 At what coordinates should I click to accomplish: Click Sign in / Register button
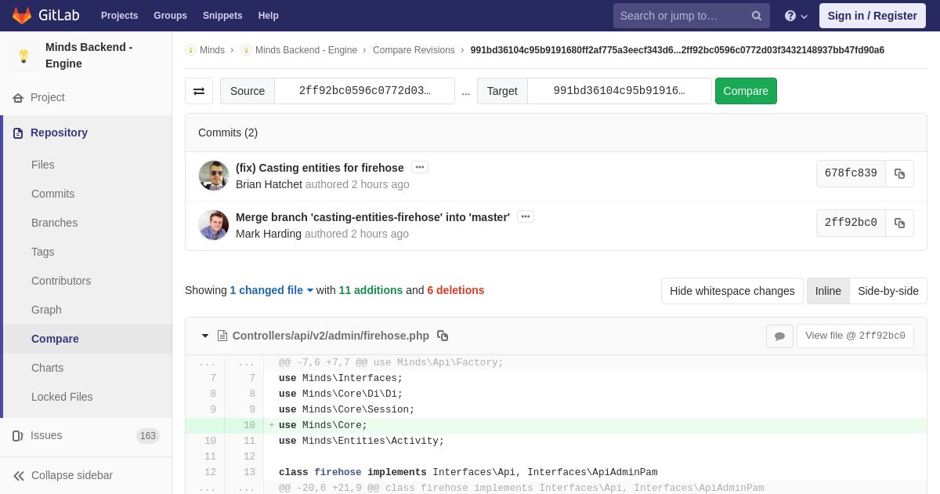pyautogui.click(x=872, y=16)
